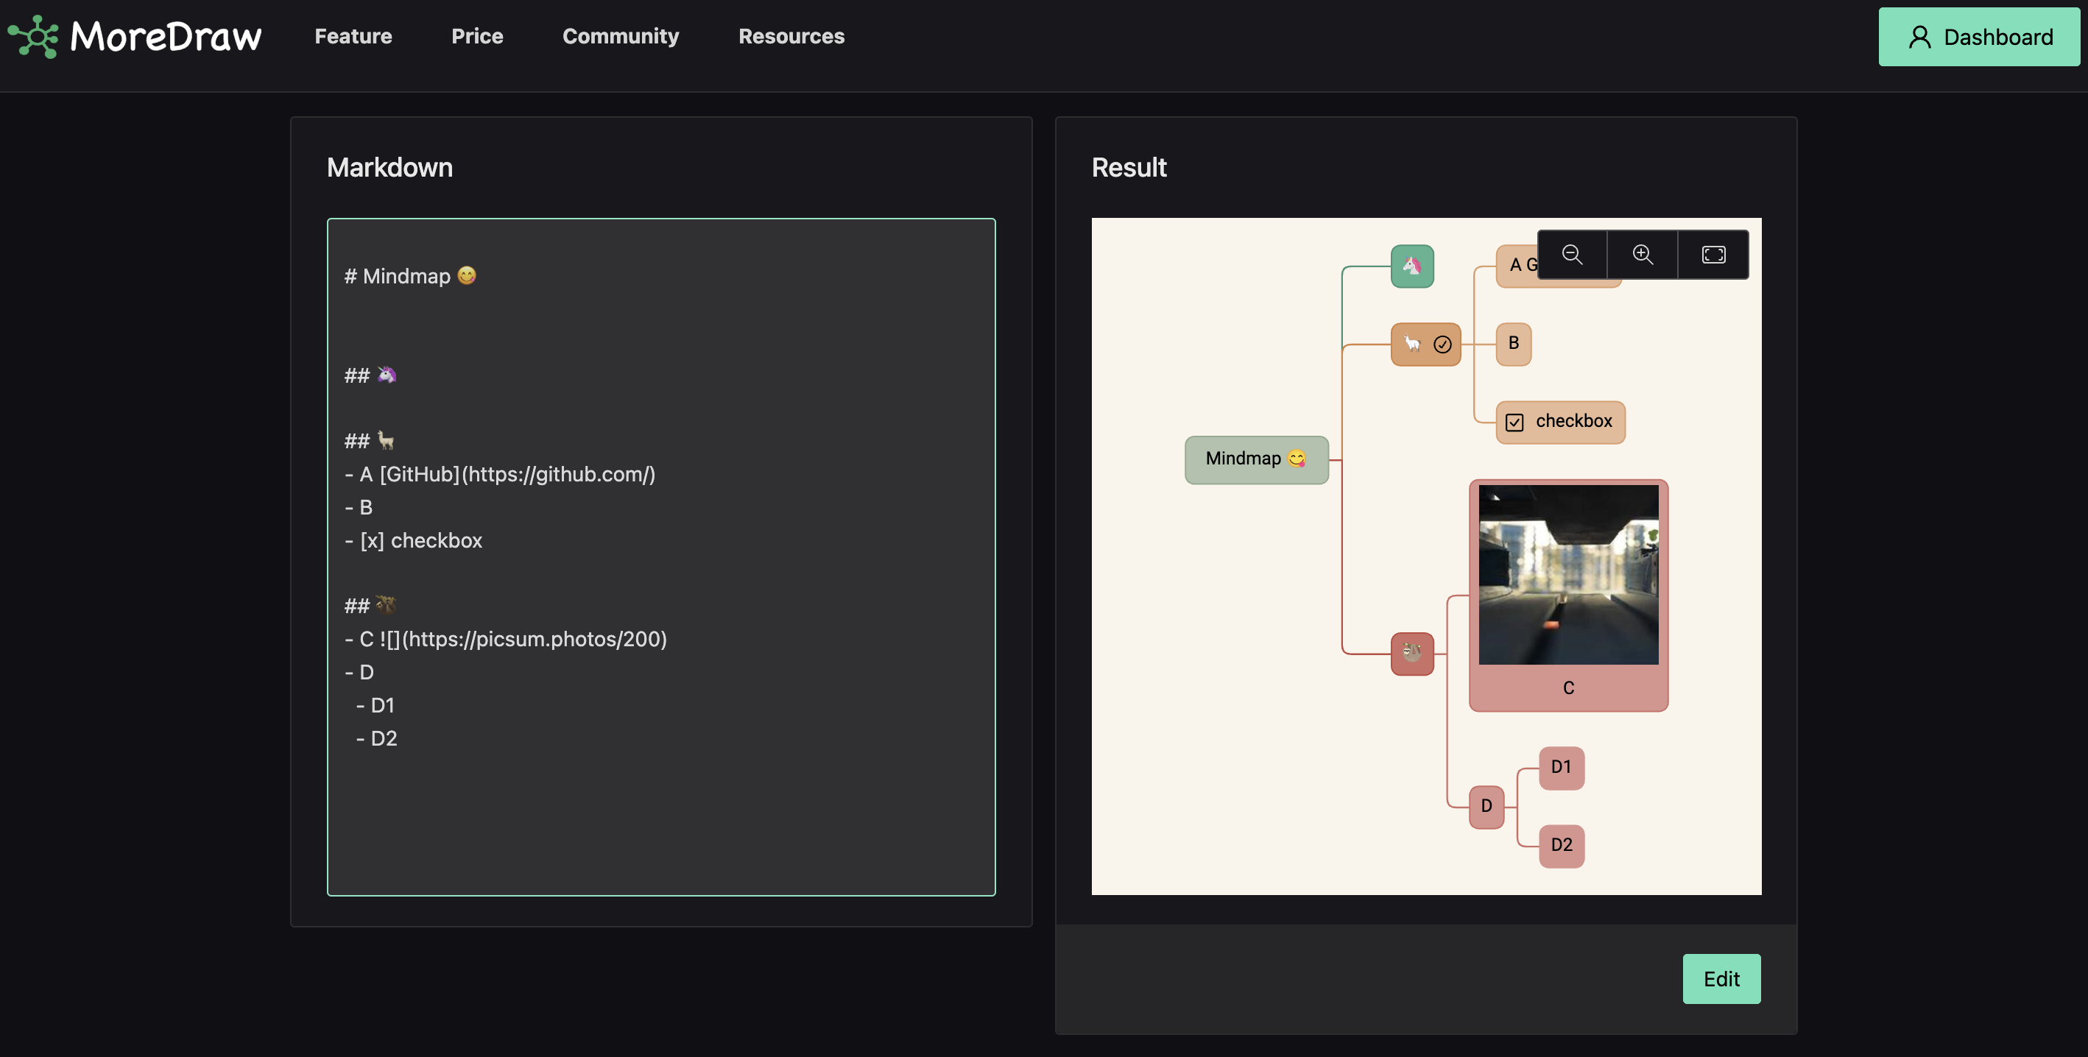The width and height of the screenshot is (2088, 1057).
Task: Open the Community menu item
Action: (x=620, y=37)
